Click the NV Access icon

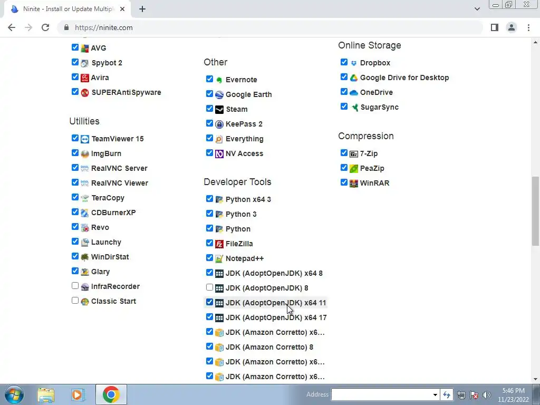pyautogui.click(x=219, y=154)
